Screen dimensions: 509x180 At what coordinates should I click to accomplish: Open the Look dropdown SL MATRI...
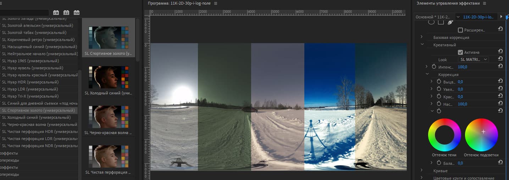[x=473, y=59]
